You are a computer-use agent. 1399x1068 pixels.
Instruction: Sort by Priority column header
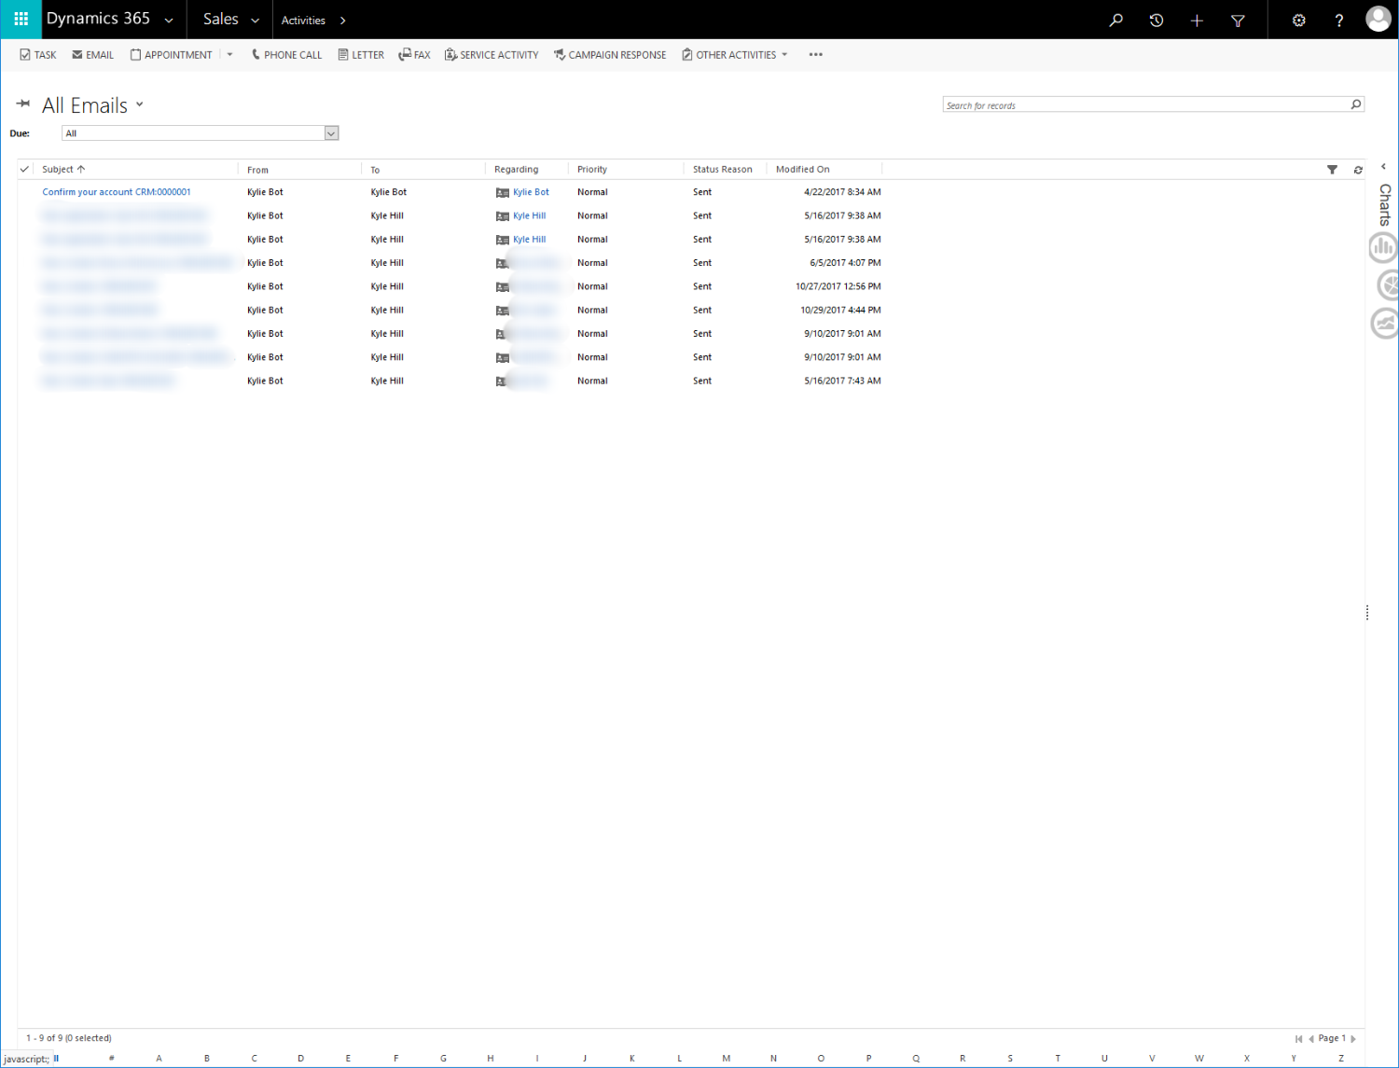tap(591, 169)
